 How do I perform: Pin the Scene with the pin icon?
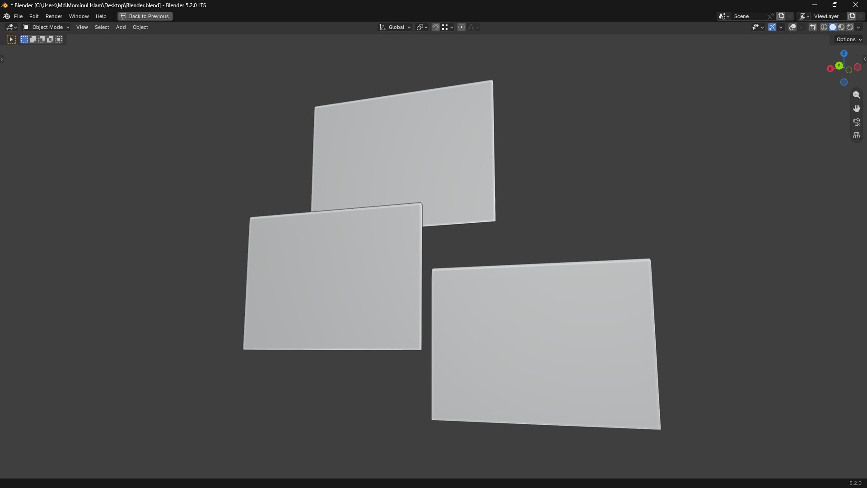tap(771, 16)
